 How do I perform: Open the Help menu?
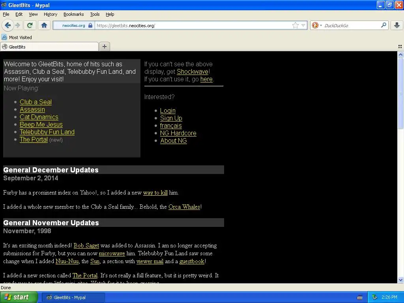click(x=110, y=15)
